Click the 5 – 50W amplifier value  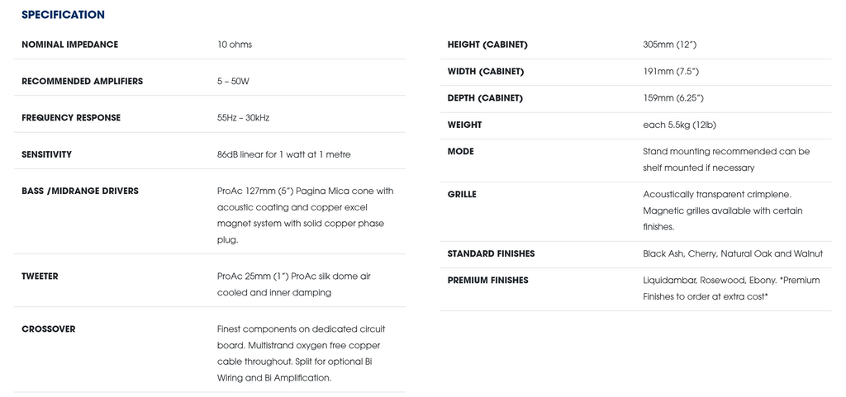(233, 81)
